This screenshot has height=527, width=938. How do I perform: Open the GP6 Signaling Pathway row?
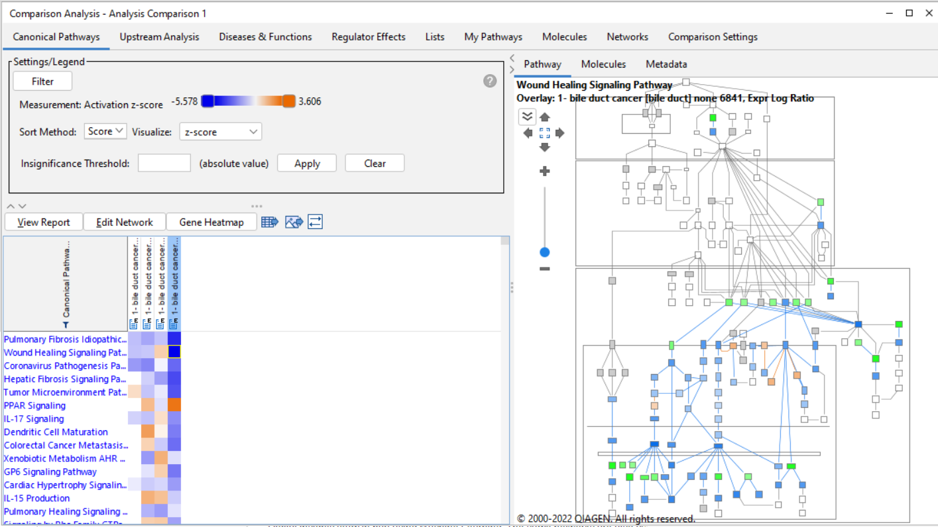[65, 471]
